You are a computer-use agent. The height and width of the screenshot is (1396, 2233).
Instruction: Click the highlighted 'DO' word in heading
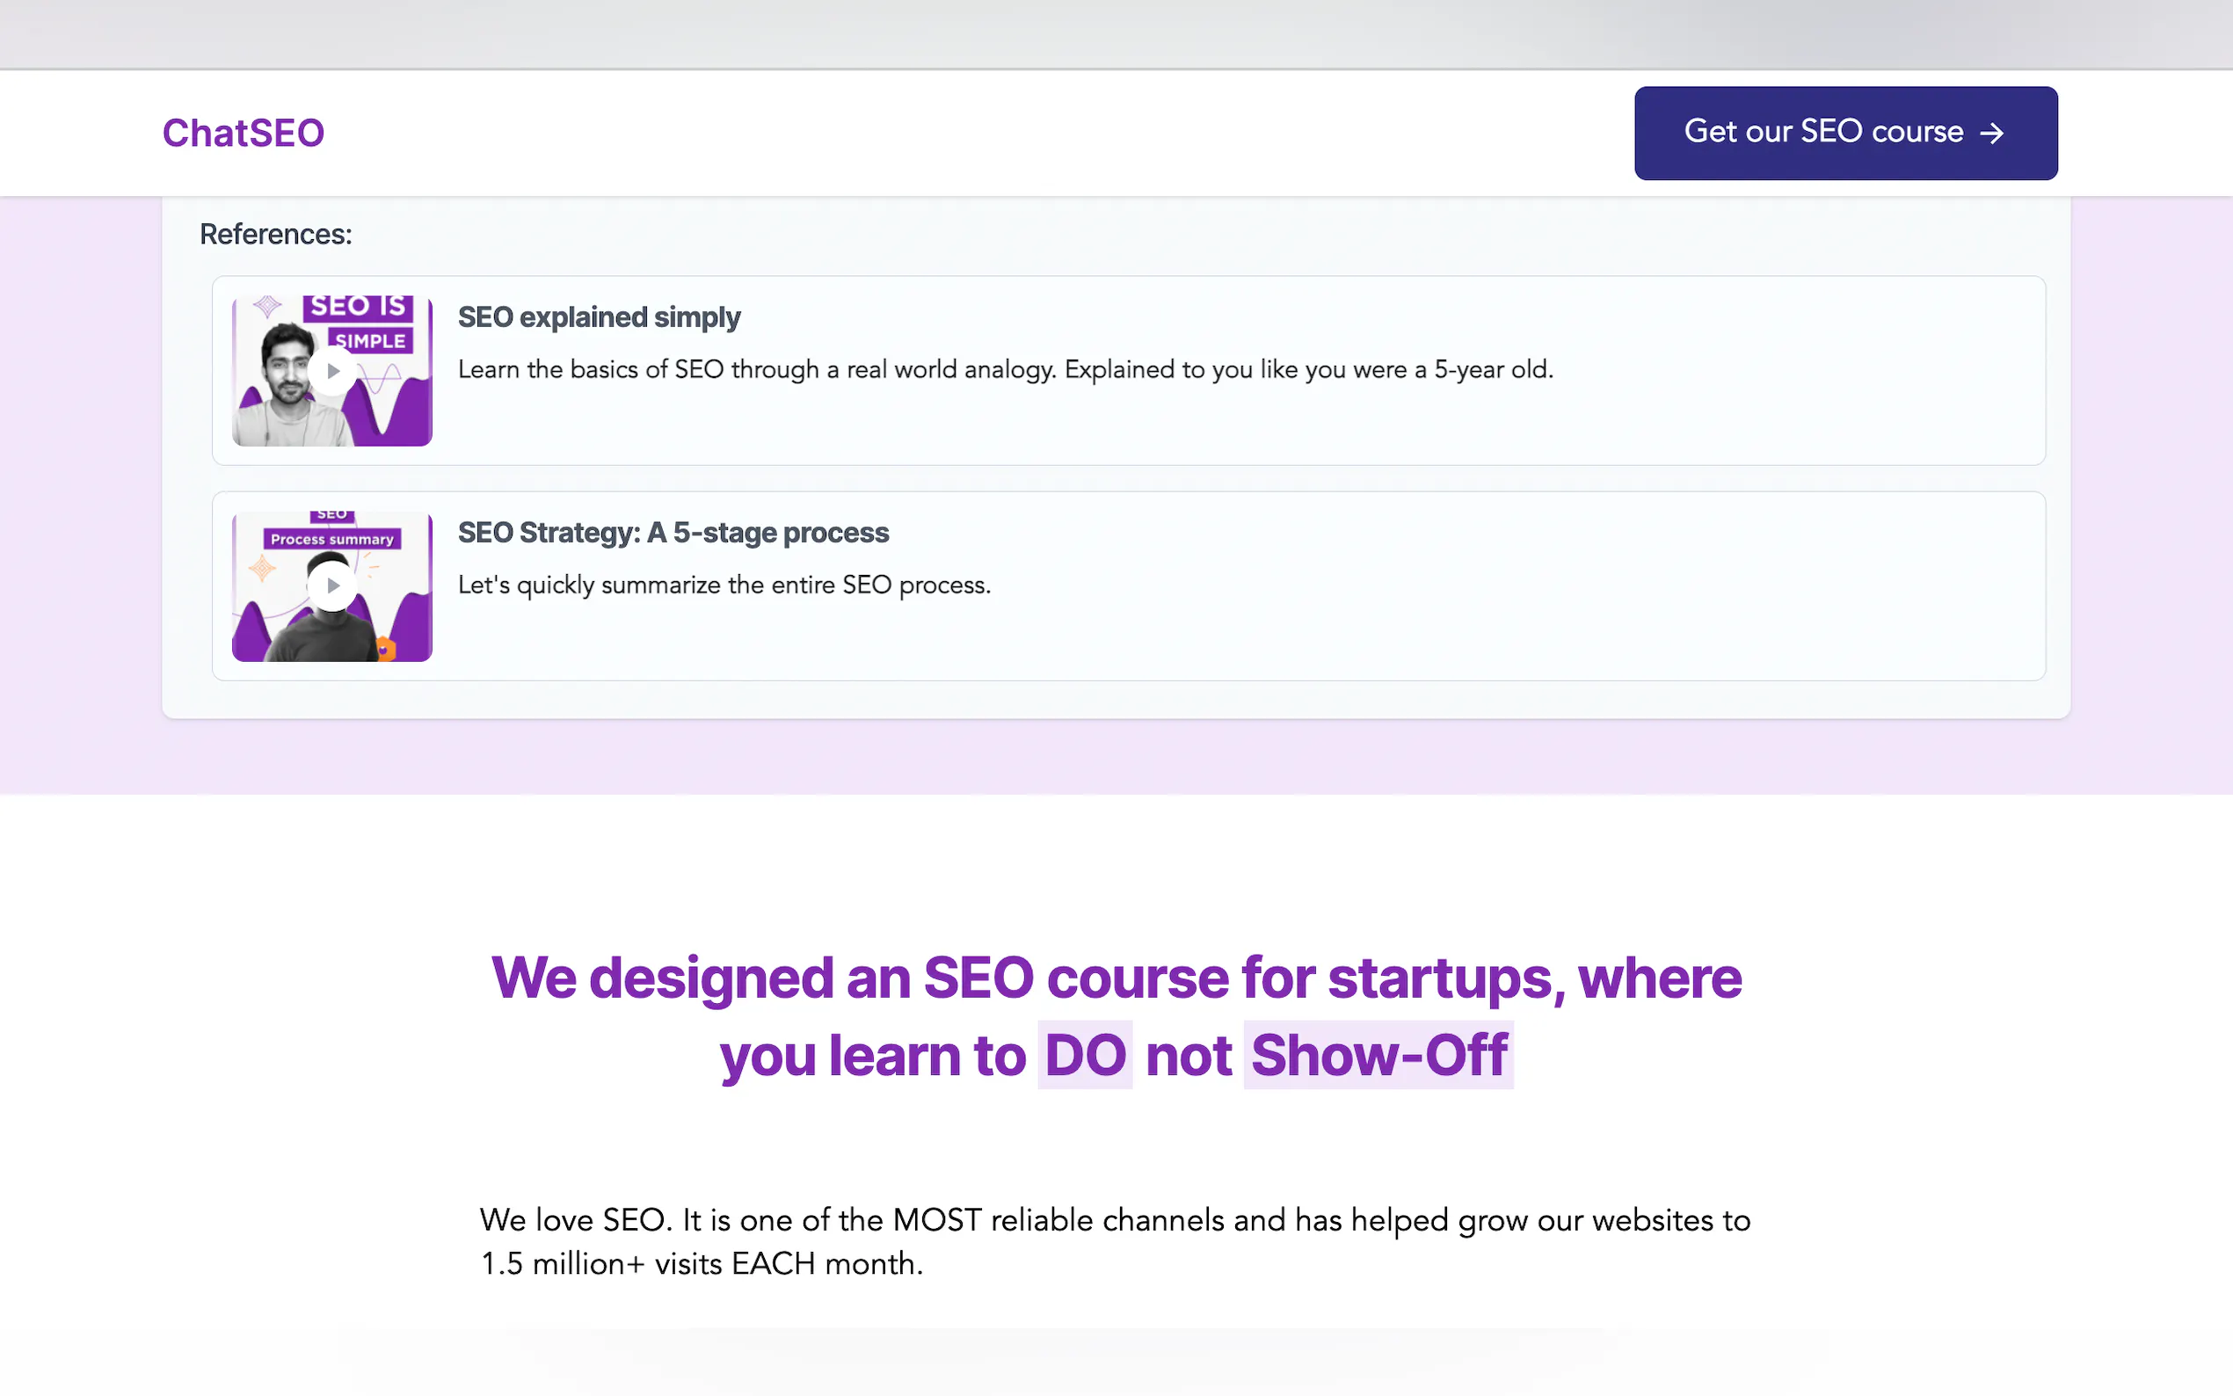click(x=1085, y=1055)
